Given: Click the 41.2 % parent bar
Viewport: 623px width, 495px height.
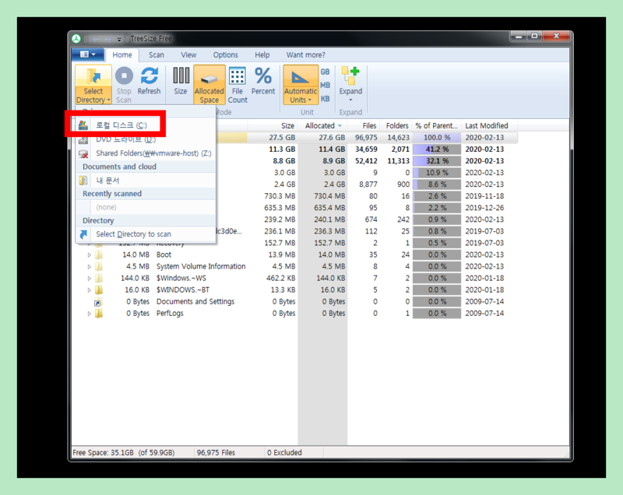Looking at the screenshot, I should point(437,149).
